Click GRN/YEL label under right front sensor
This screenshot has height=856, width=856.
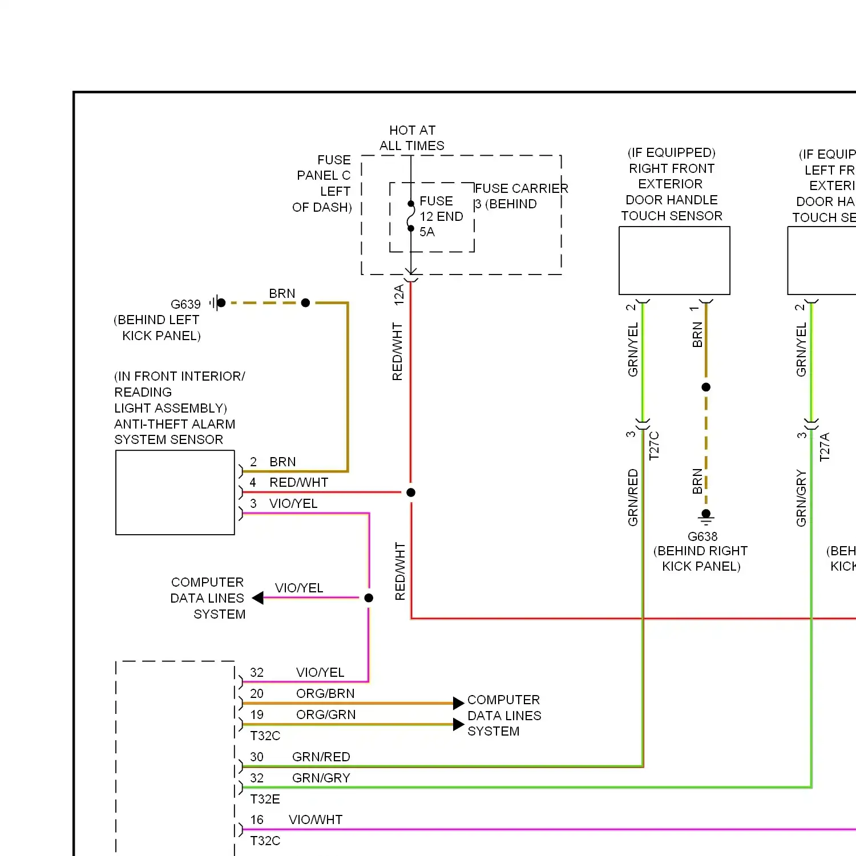point(633,350)
